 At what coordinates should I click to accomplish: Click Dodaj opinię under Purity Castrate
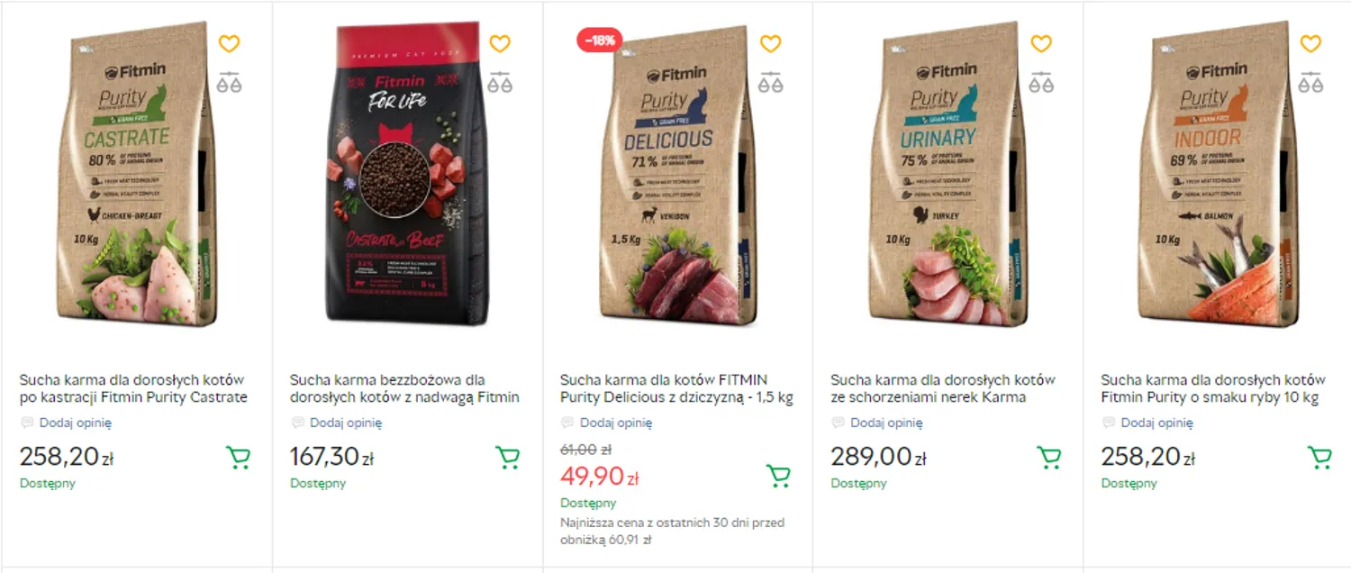coord(76,423)
